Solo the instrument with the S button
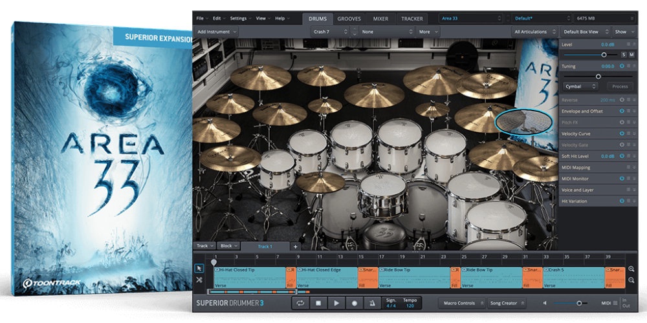Viewport: 647px width, 323px height. (623, 55)
